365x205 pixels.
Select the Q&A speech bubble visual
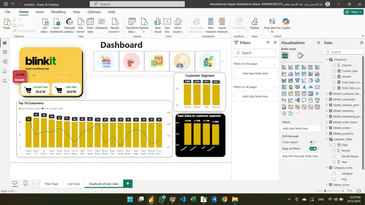(304, 100)
